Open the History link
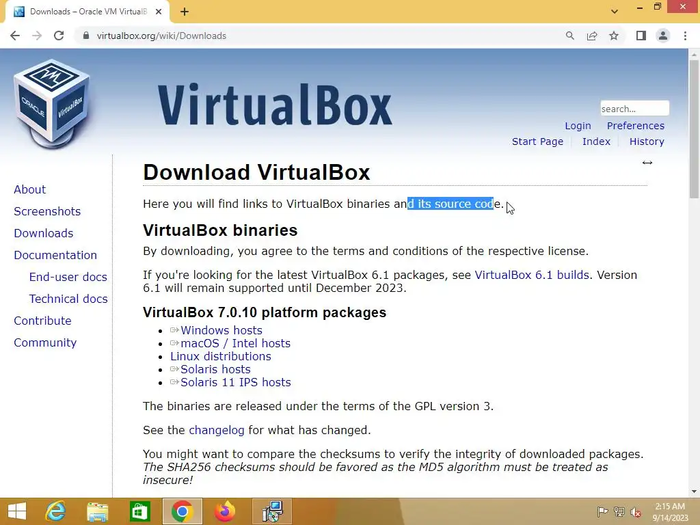The height and width of the screenshot is (525, 700). click(x=647, y=142)
